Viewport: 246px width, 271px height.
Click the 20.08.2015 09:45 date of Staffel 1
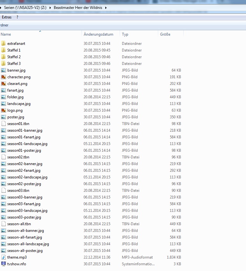click(x=97, y=50)
